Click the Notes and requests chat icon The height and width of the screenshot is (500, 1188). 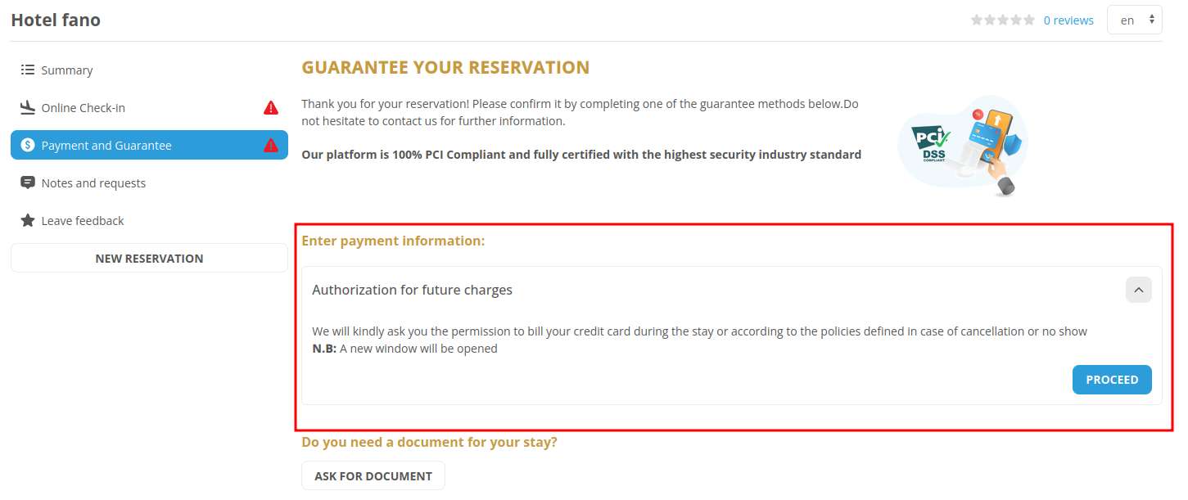[28, 182]
